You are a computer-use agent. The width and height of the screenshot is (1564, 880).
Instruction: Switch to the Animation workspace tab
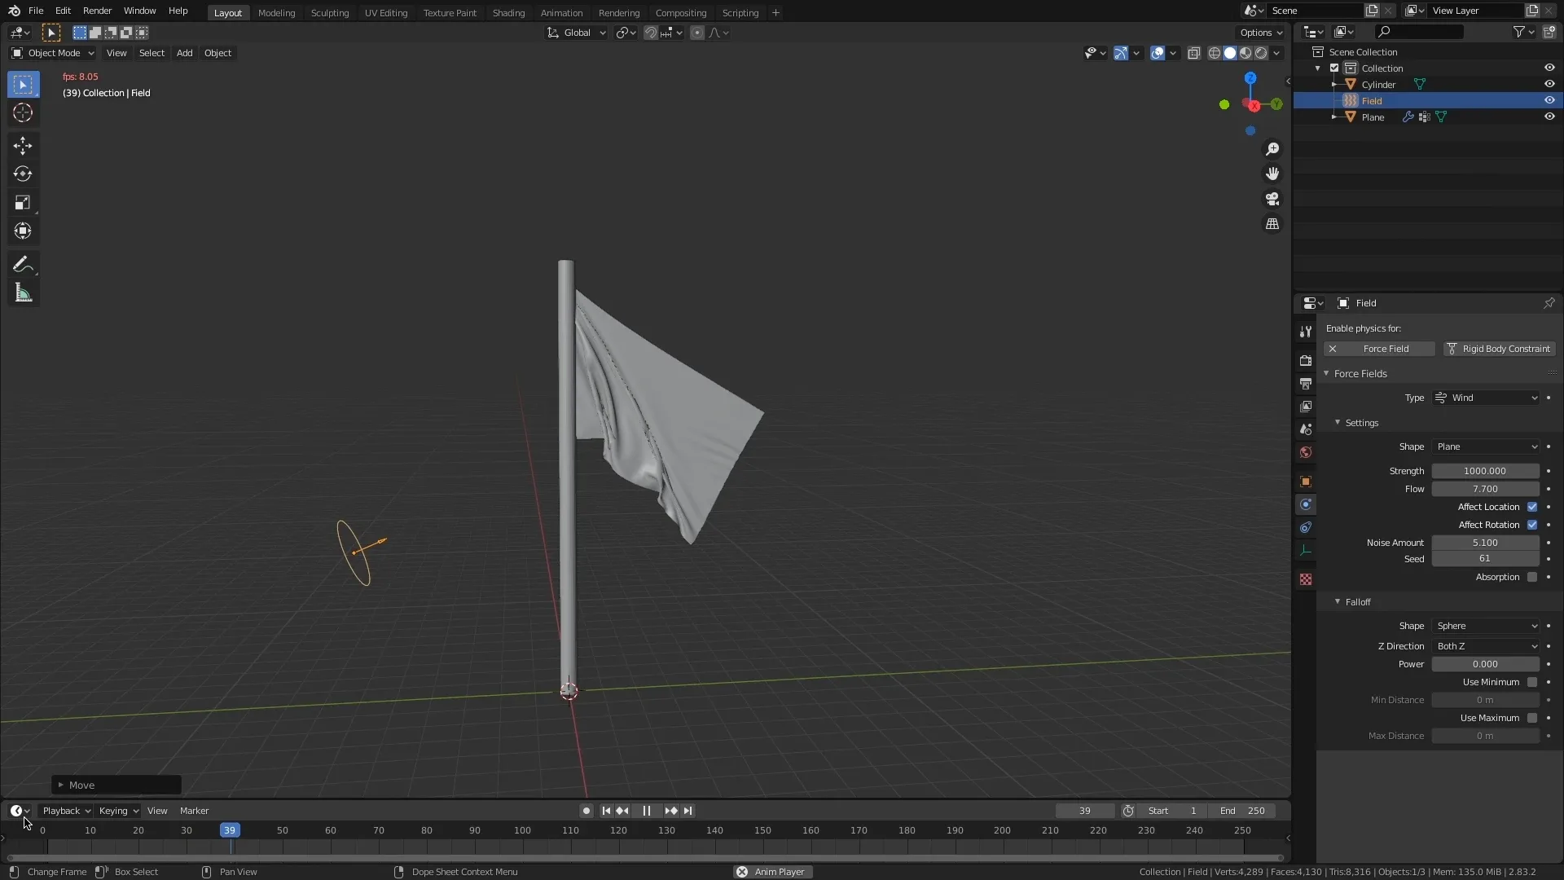(x=561, y=12)
